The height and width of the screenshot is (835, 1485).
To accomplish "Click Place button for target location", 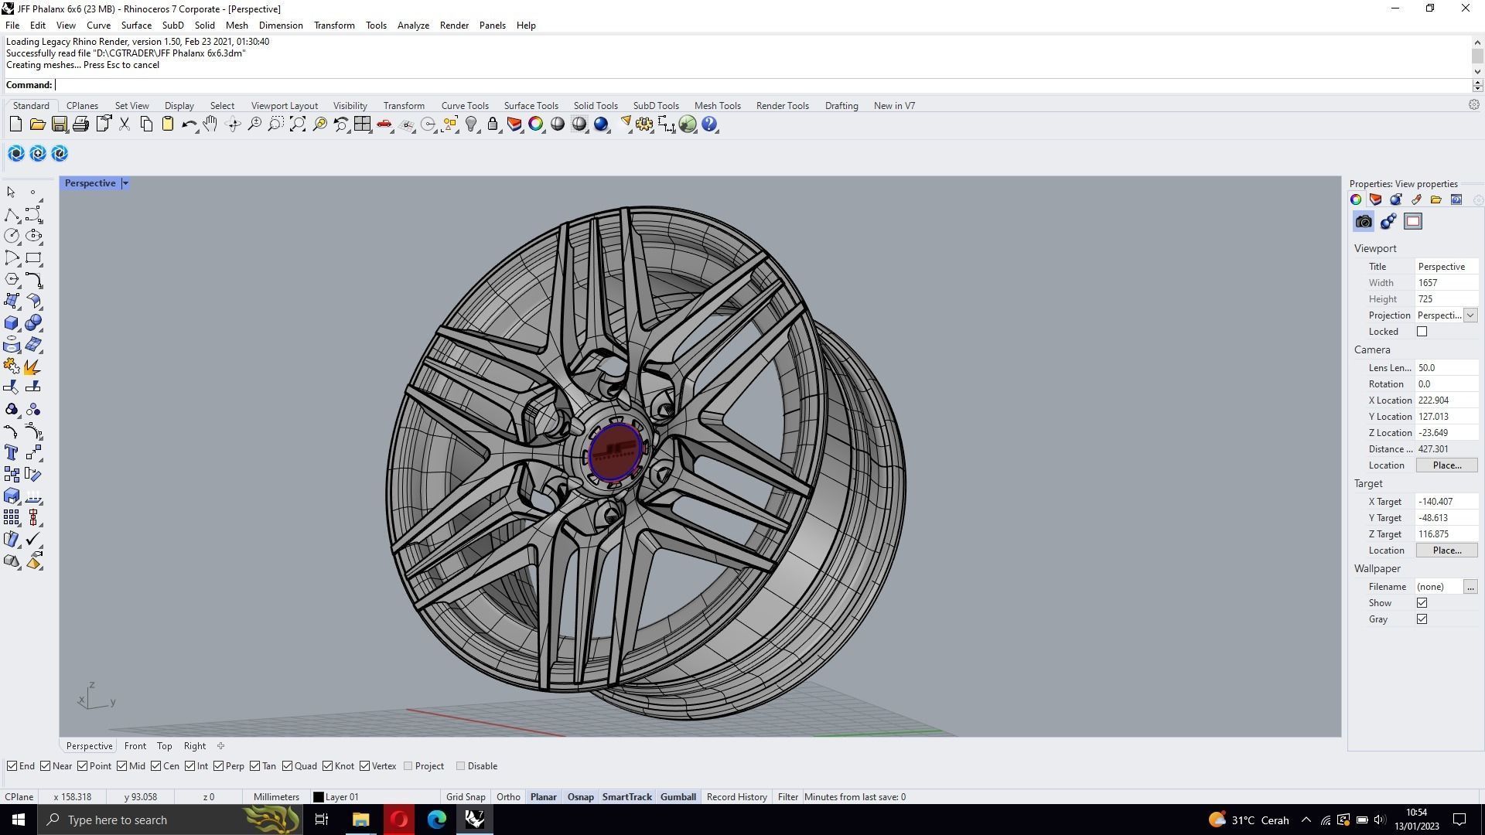I will coord(1446,550).
